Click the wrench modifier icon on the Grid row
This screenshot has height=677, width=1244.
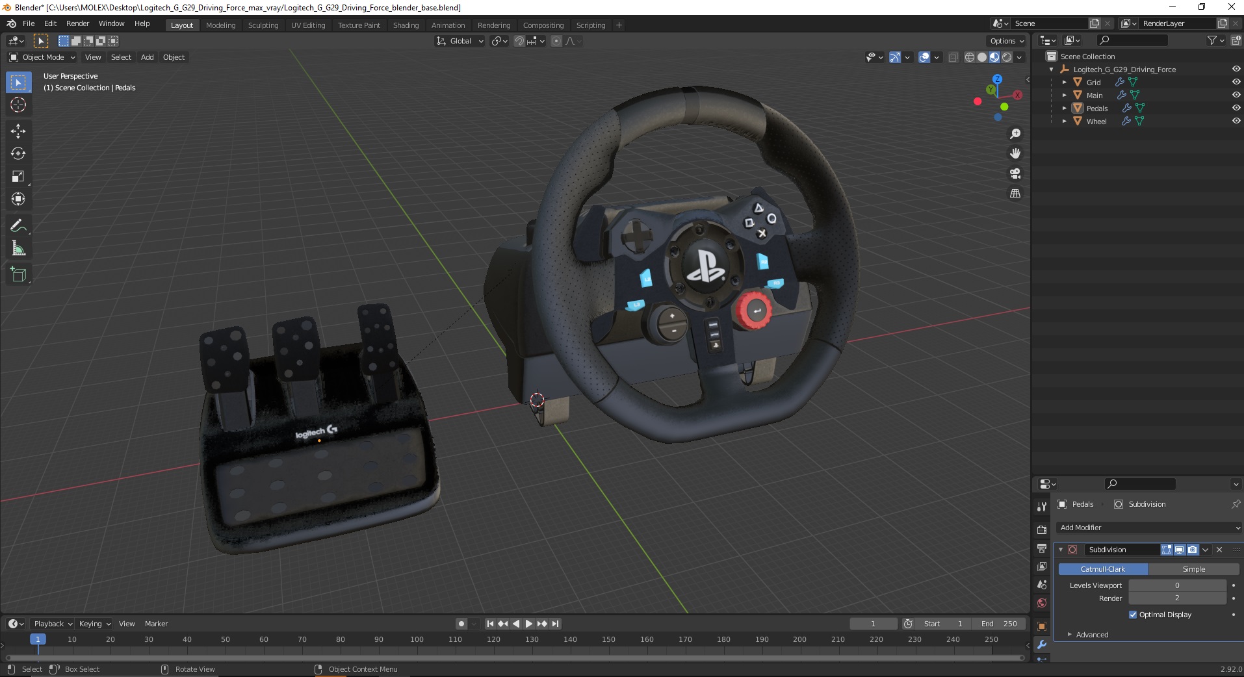click(1119, 83)
